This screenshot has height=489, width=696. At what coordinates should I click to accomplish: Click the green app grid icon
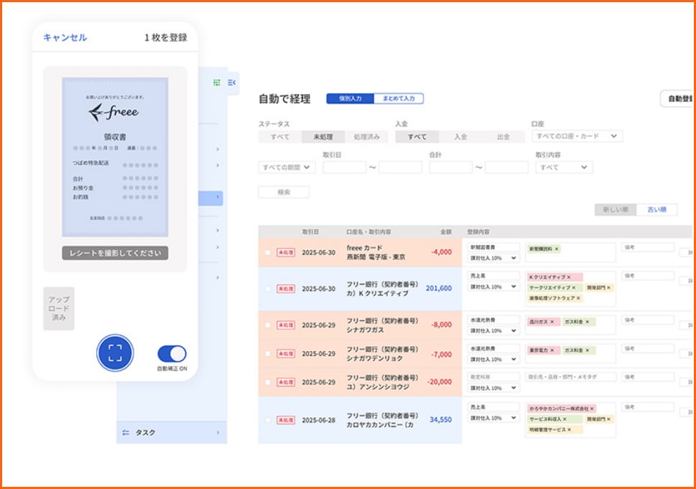[x=216, y=83]
